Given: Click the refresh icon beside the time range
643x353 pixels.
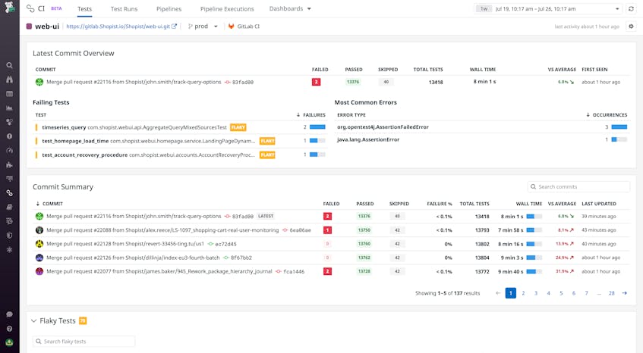Looking at the screenshot, I should pyautogui.click(x=631, y=8).
